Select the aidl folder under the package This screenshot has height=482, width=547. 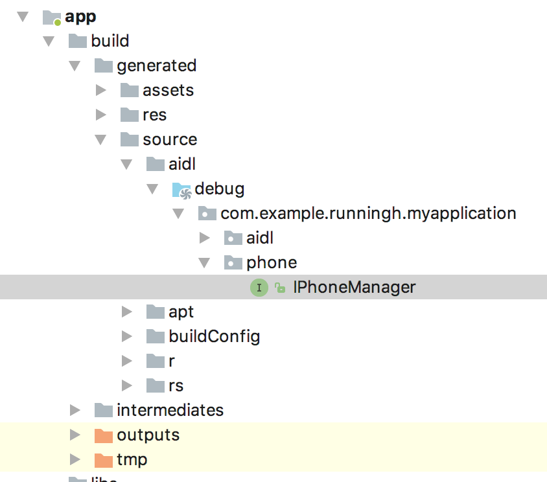click(260, 238)
